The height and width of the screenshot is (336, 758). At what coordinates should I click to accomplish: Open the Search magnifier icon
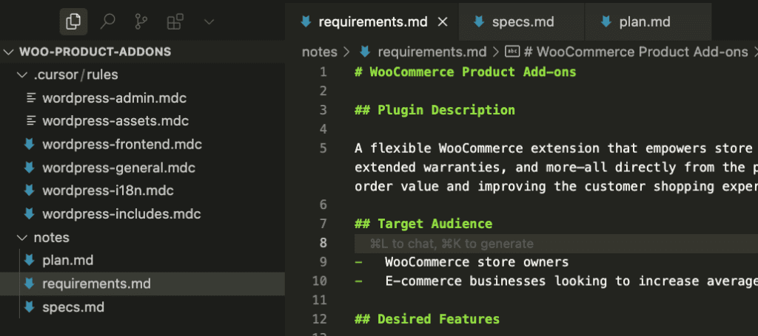point(107,21)
